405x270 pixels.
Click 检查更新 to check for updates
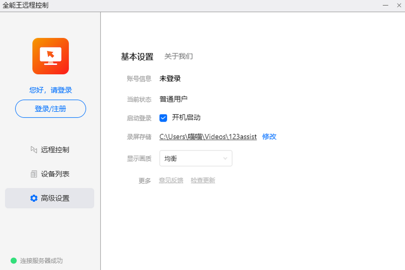(x=203, y=180)
